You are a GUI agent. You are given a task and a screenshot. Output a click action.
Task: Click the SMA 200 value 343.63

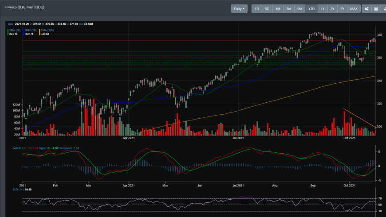45,34
